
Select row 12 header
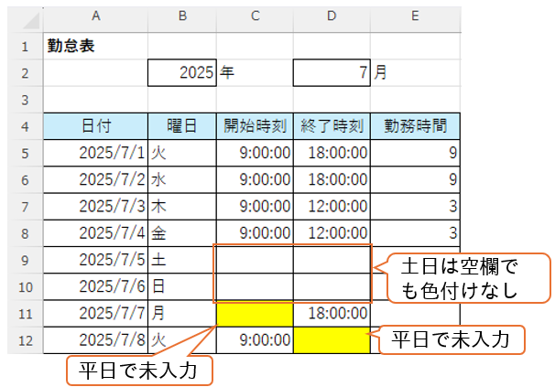(25, 340)
